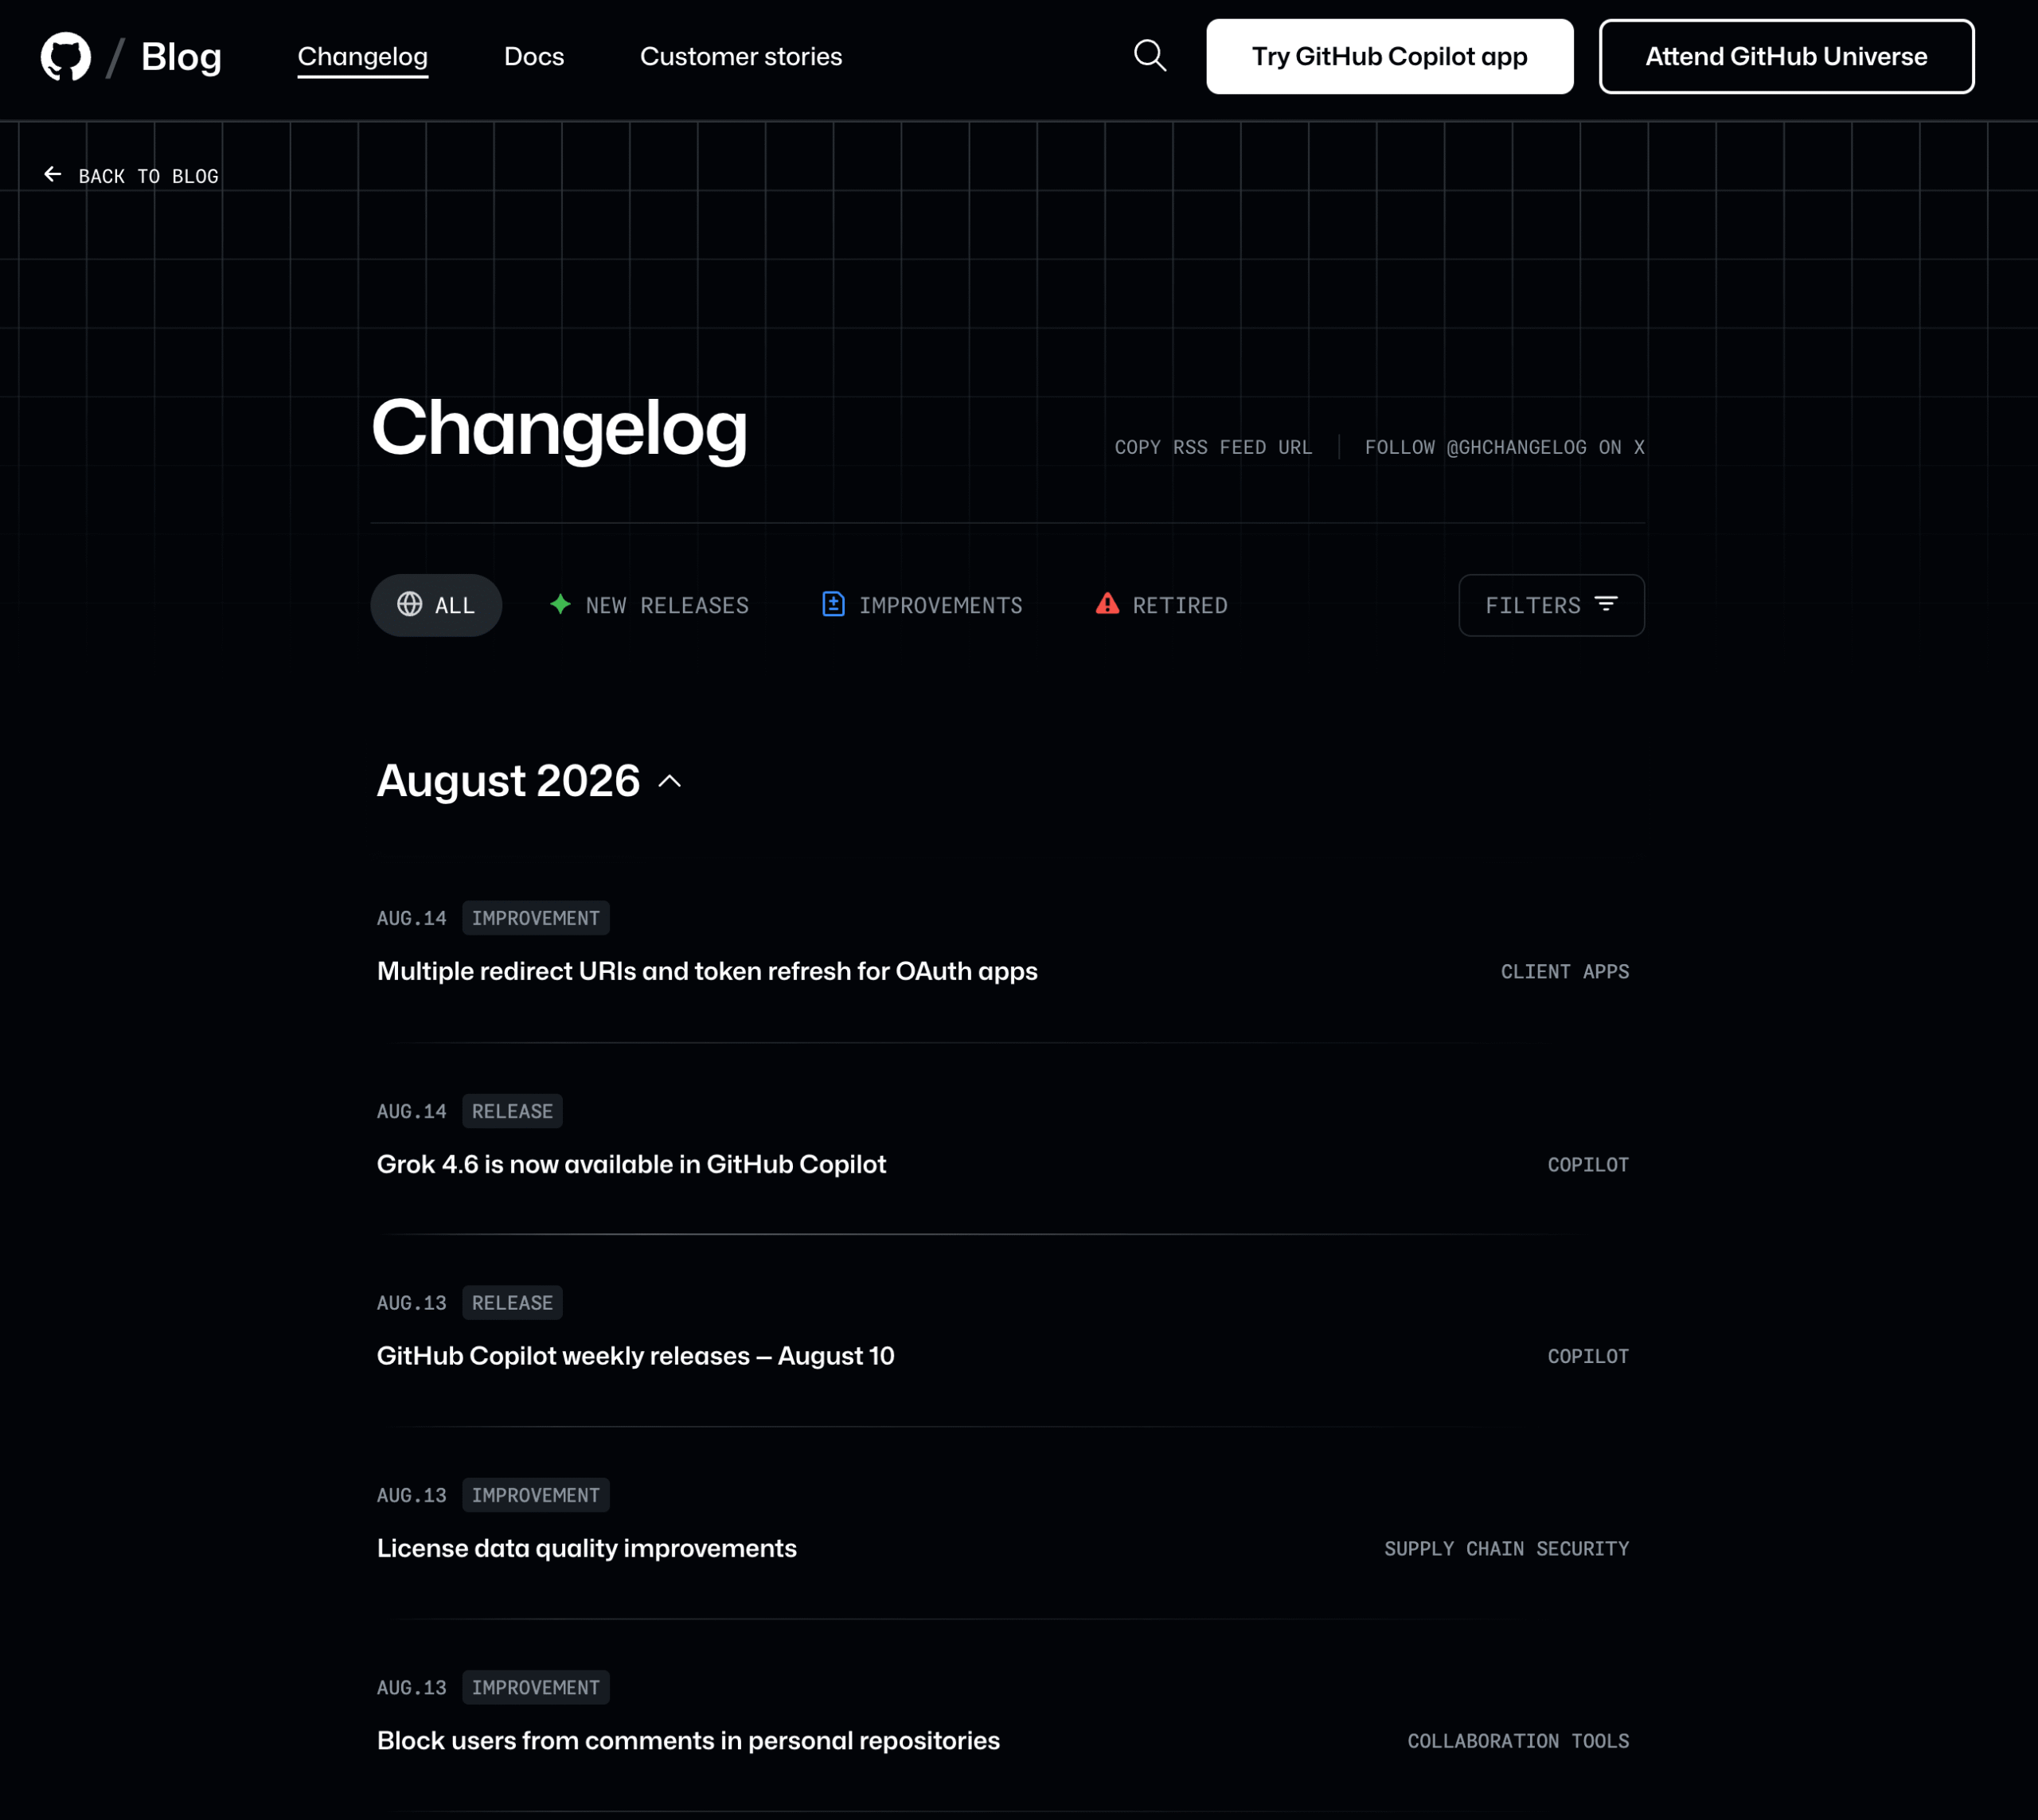This screenshot has width=2038, height=1820.
Task: Click Copilot label on Grok 4.6 row
Action: point(1588,1165)
